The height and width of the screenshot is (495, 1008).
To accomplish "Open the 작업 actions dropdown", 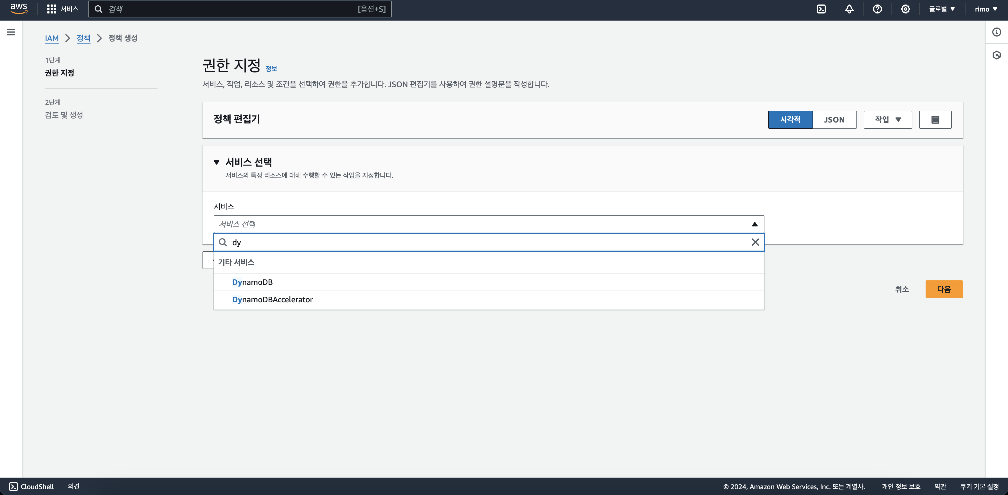I will point(887,120).
